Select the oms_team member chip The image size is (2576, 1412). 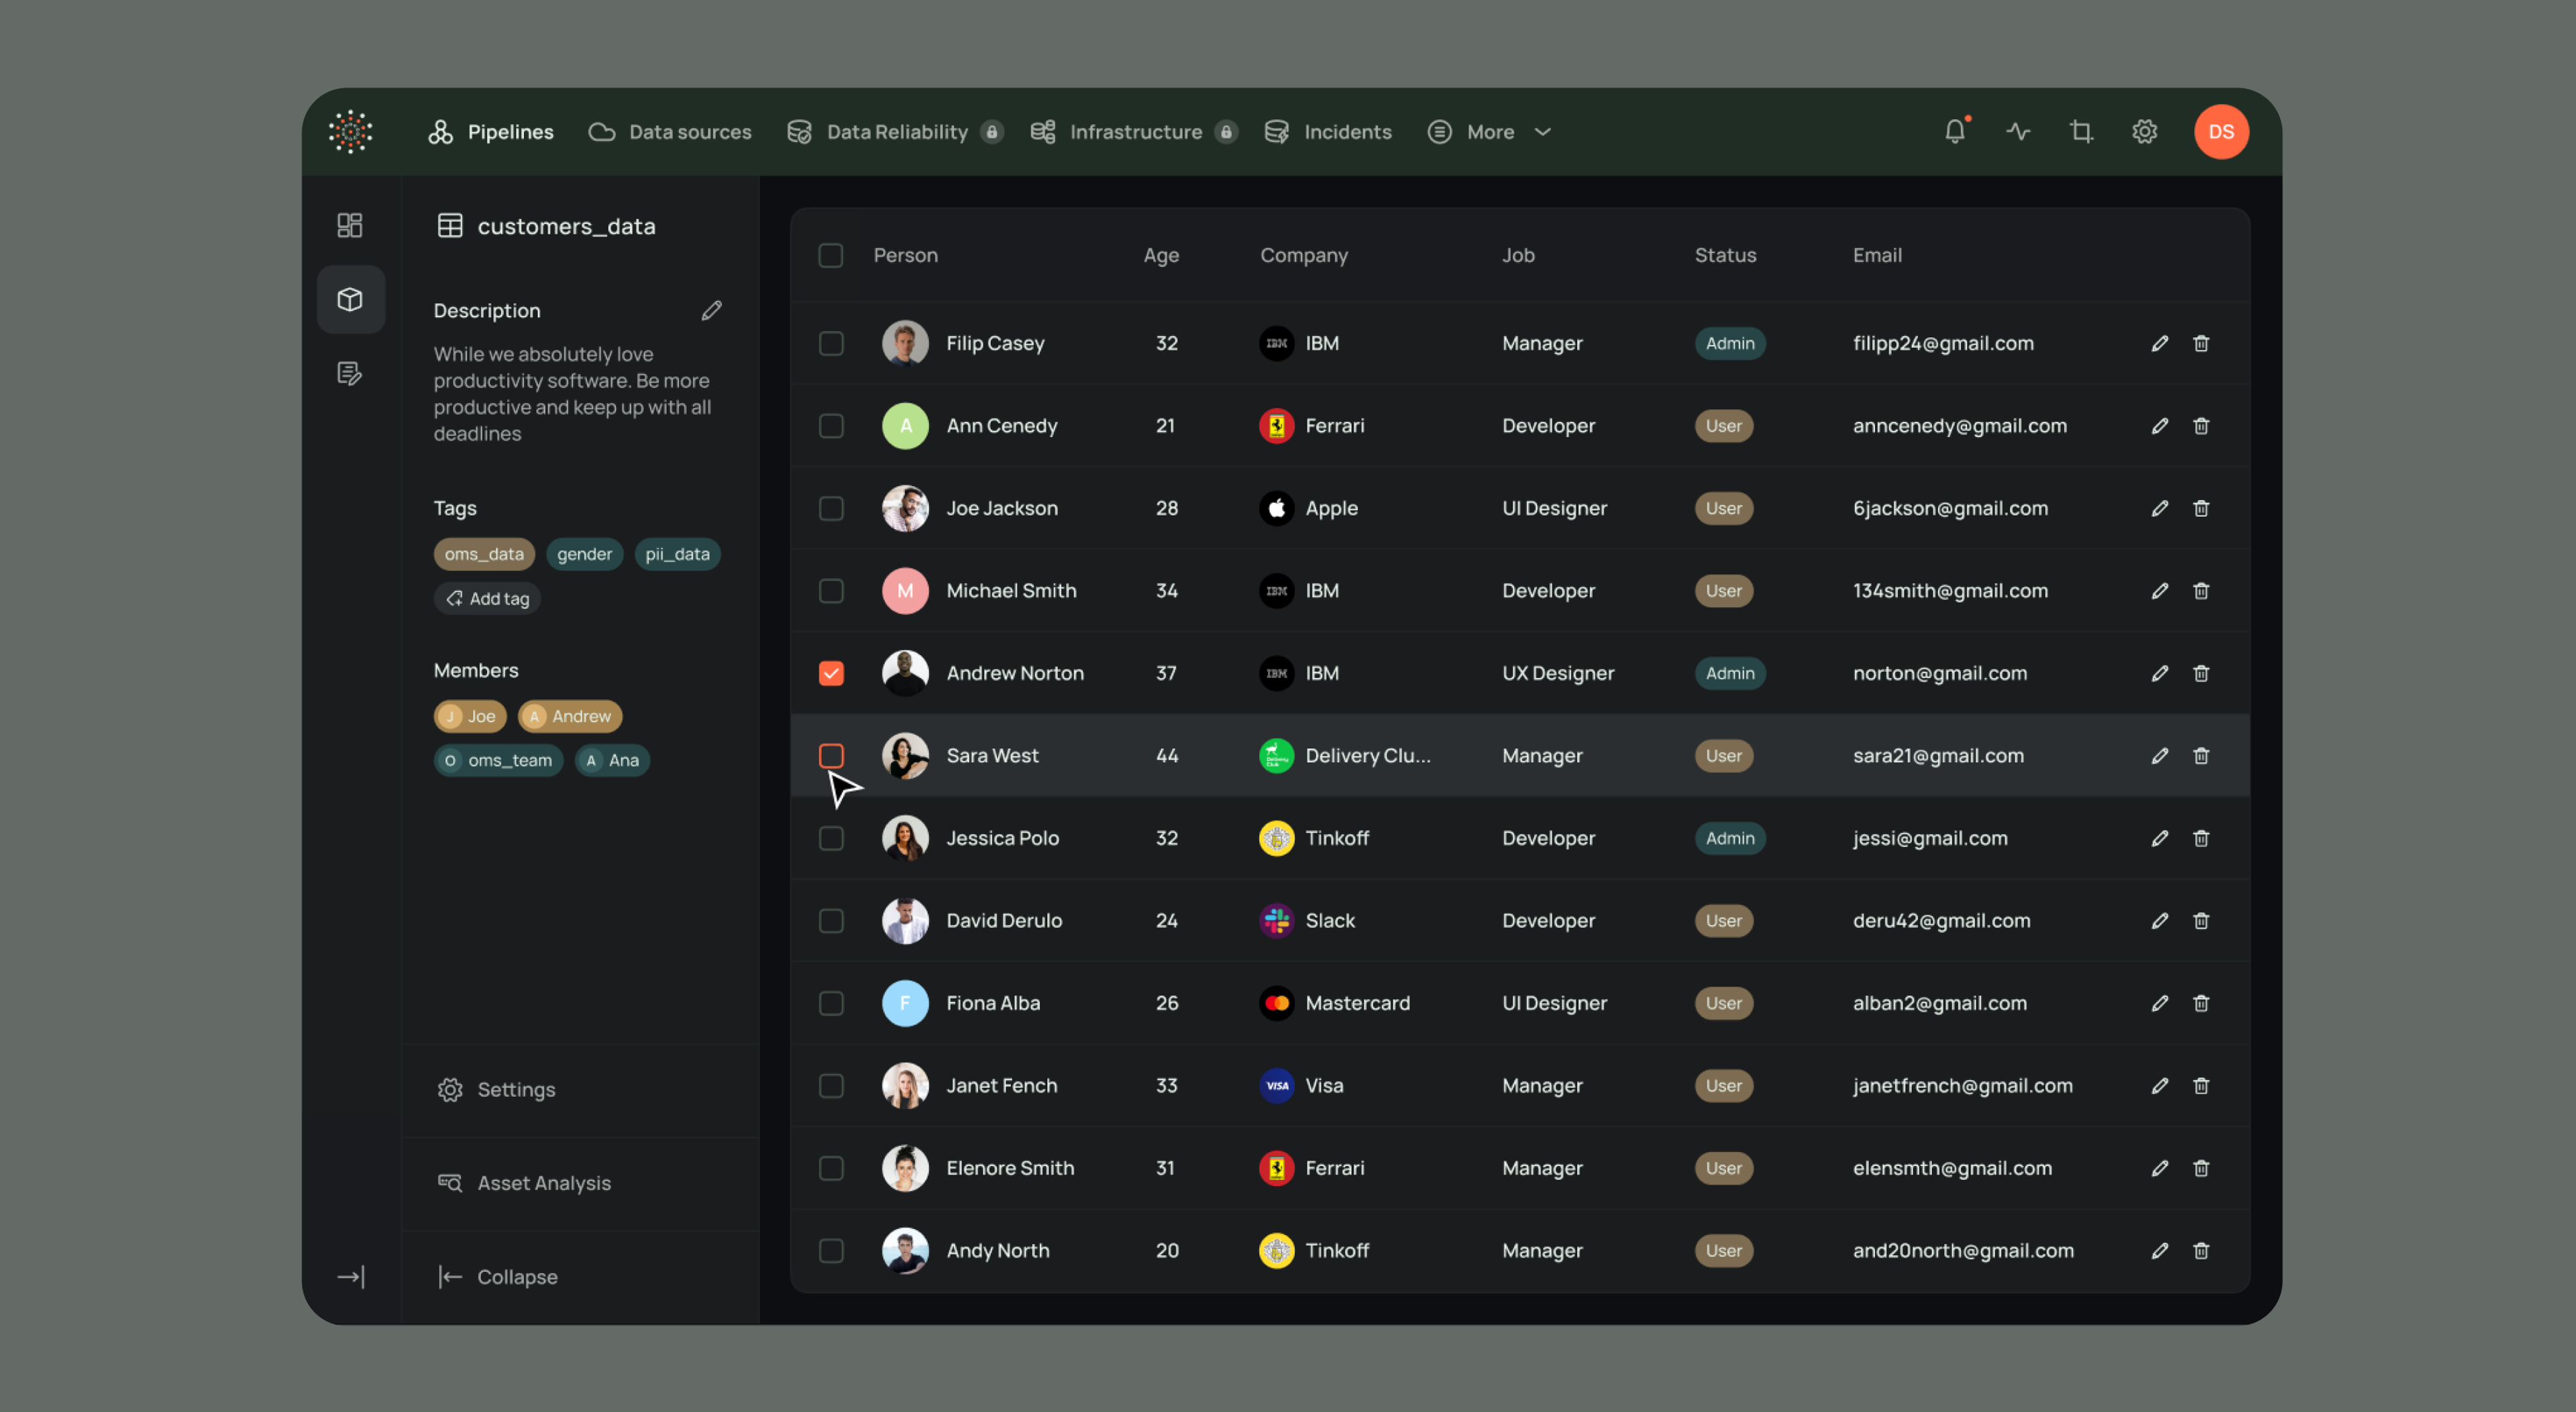pyautogui.click(x=498, y=760)
